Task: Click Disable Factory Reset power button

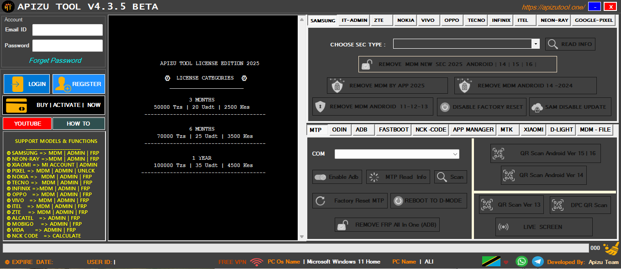Action: [481, 107]
